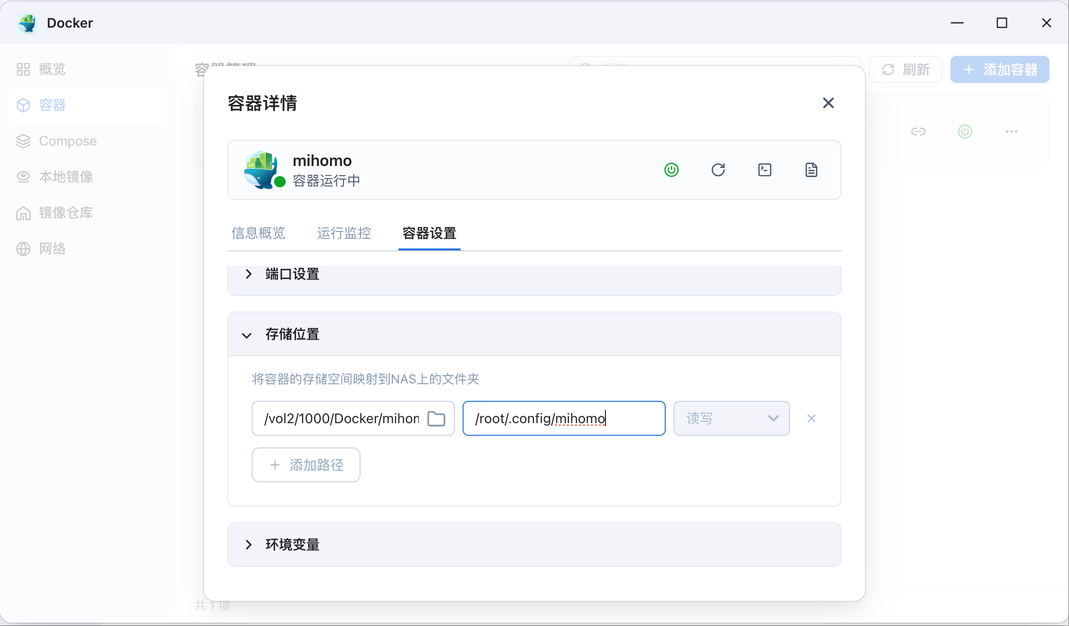1069x626 pixels.
Task: Switch to the 信息概览 tab
Action: (258, 233)
